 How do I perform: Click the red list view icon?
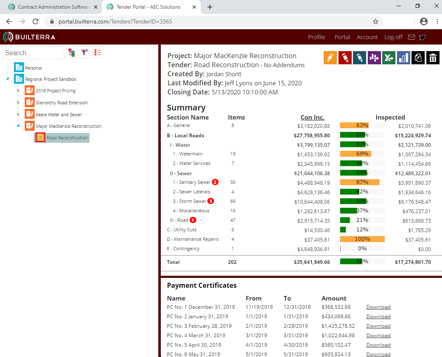98,52
